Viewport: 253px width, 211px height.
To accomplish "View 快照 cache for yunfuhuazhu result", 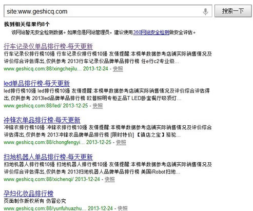I will pyautogui.click(x=123, y=208).
